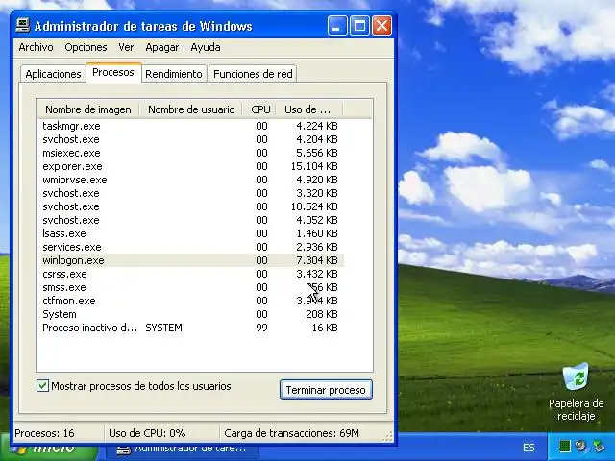Select the winlogon.exe process
The height and width of the screenshot is (461, 615).
191,260
